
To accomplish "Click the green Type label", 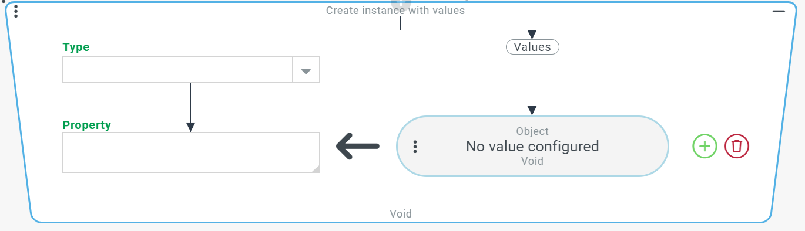I will pos(76,47).
